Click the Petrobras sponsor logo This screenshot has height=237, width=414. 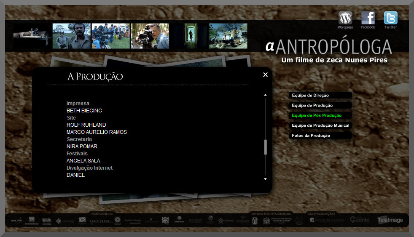pyautogui.click(x=32, y=221)
